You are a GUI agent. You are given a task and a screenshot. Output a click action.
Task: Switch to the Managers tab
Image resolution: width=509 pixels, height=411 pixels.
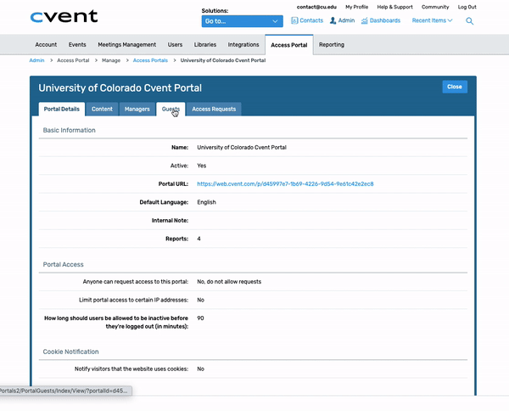tap(137, 110)
